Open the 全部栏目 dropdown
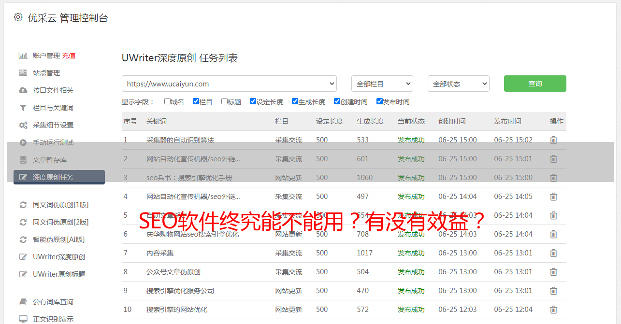The width and height of the screenshot is (621, 324). point(382,84)
